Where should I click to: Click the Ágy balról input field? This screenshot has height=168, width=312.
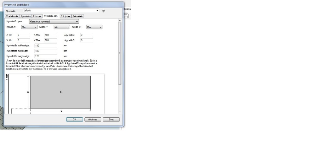[86, 35]
